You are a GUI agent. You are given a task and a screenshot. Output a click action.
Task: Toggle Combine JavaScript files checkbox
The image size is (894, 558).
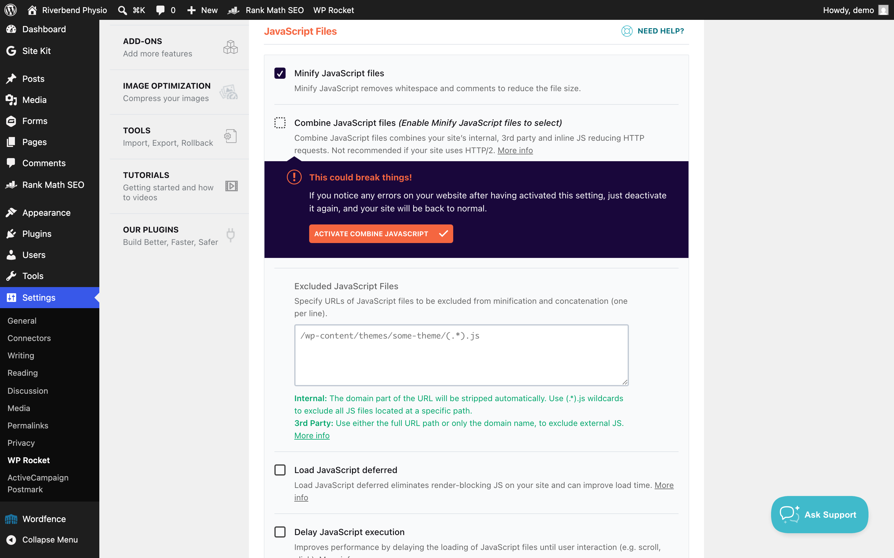pyautogui.click(x=280, y=123)
